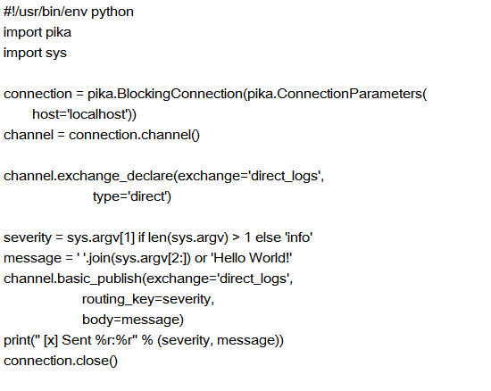The width and height of the screenshot is (491, 391).
Task: Click the routing_key=severity argument
Action: (146, 299)
